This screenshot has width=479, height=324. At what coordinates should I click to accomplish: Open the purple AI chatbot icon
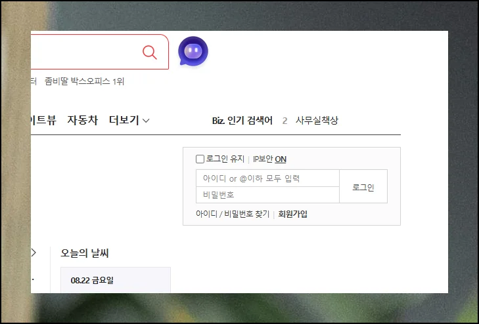click(x=193, y=51)
